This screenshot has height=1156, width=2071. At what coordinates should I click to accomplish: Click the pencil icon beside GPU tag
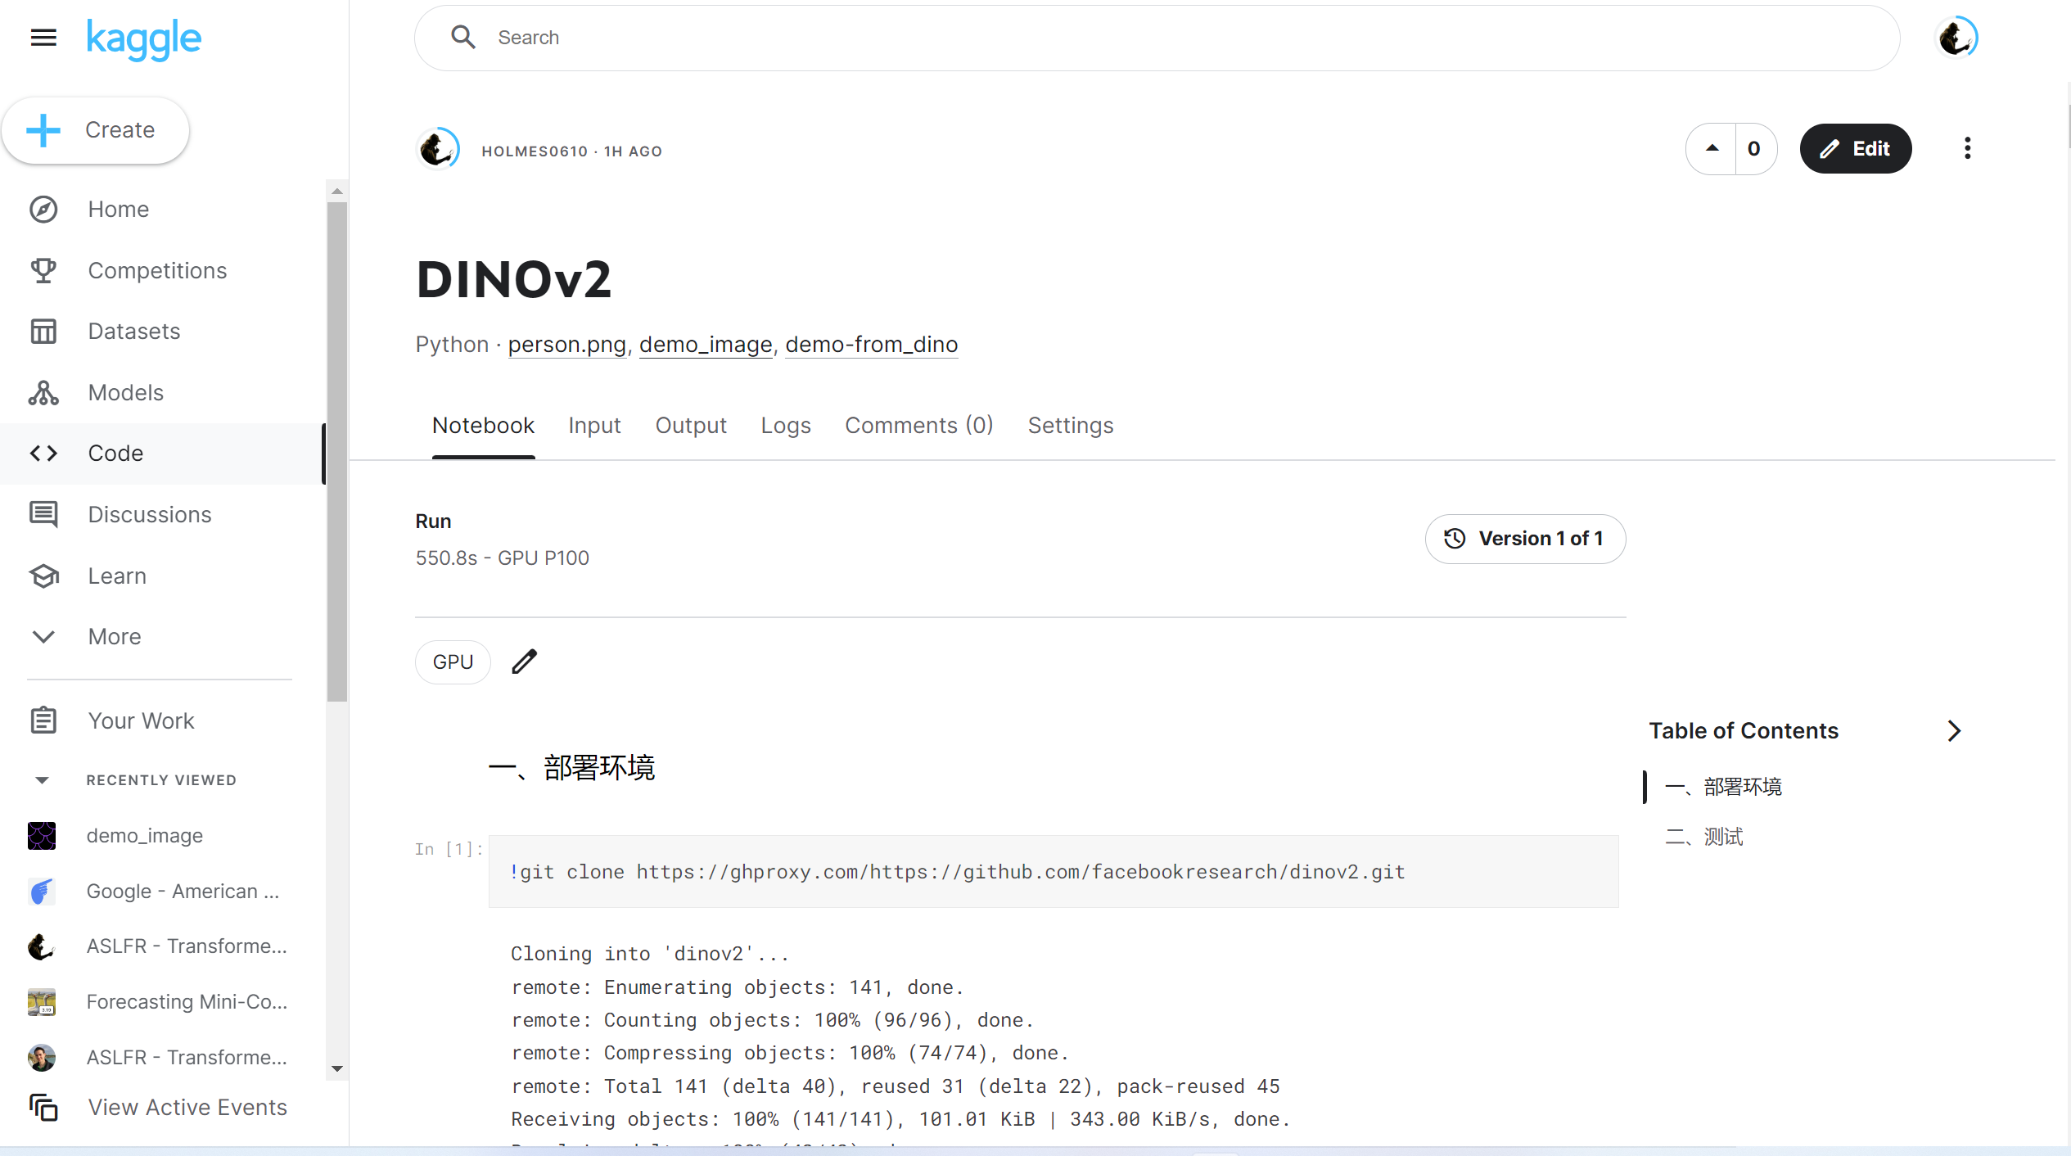point(524,662)
